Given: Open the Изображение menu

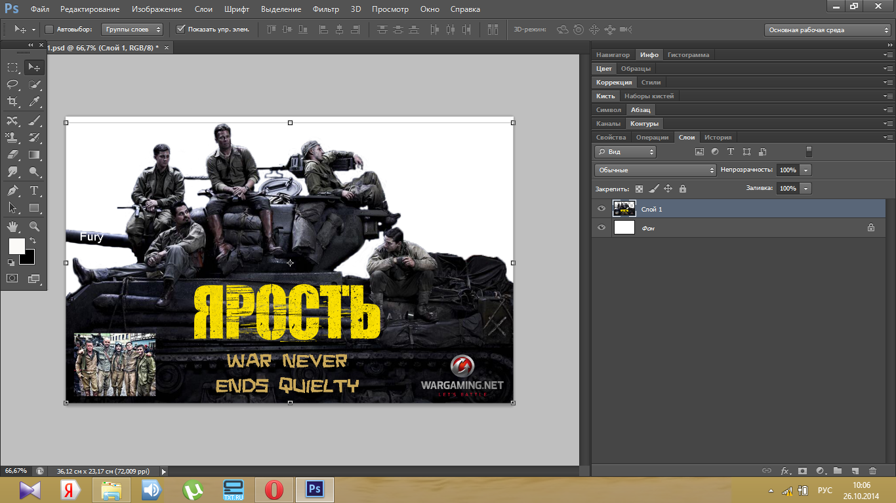Looking at the screenshot, I should 156,9.
